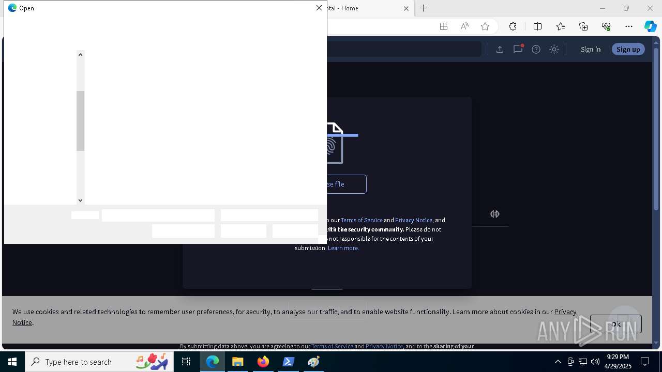Open the notifications chat icon

(518, 49)
